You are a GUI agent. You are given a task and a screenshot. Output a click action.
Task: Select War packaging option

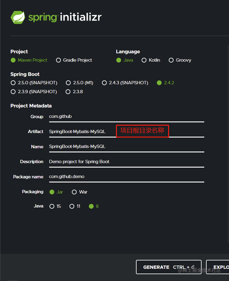[80, 192]
